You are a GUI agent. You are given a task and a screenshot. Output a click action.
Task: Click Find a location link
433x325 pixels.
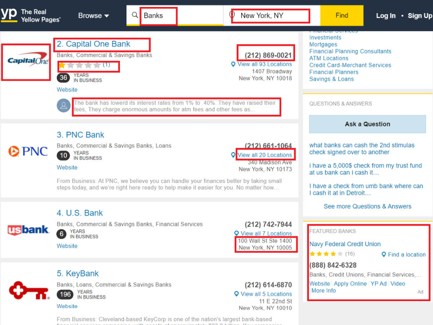coord(407,254)
